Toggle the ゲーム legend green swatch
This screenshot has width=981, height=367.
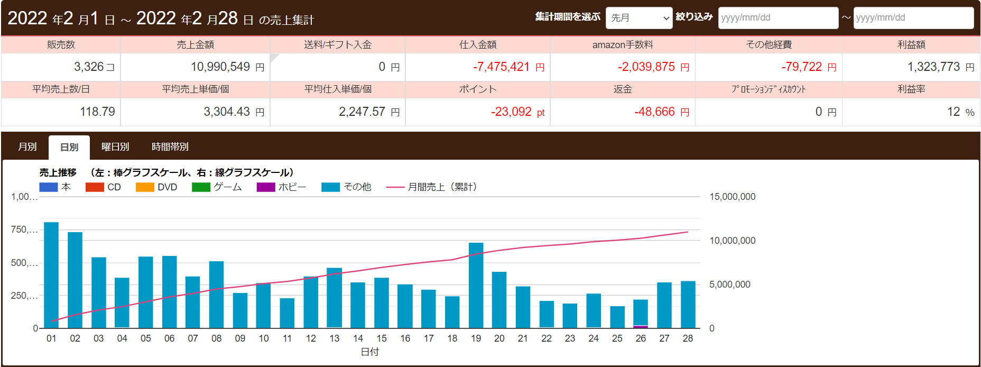click(201, 187)
